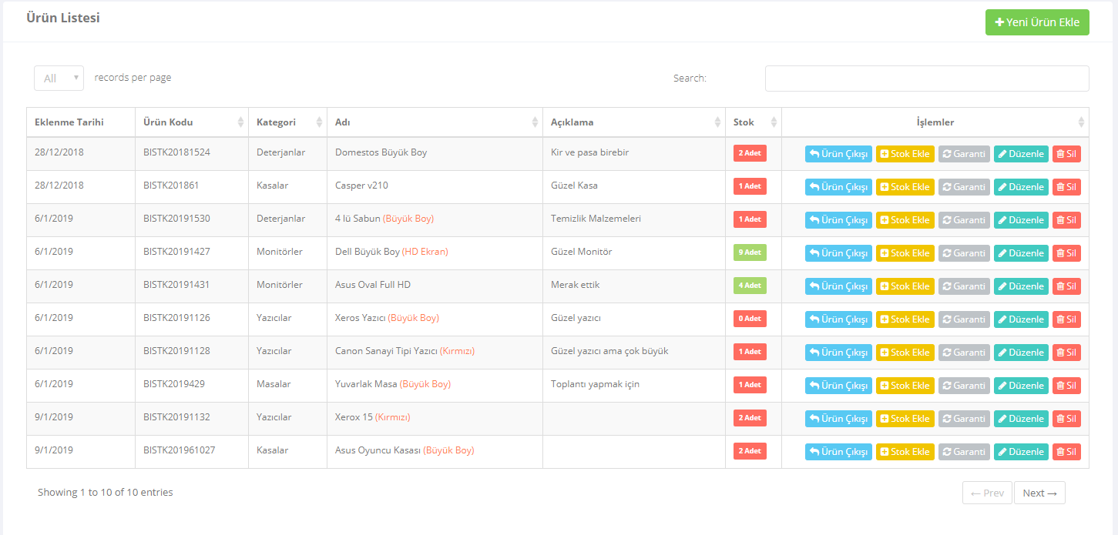Ürün Çıkışı for Casper v210
1118x535 pixels.
coord(838,187)
